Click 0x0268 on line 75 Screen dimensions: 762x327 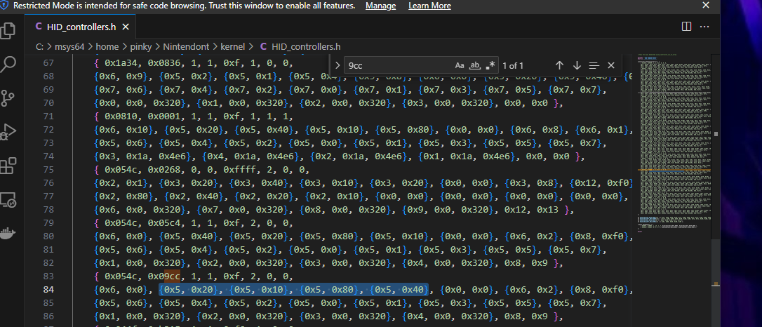coord(163,170)
